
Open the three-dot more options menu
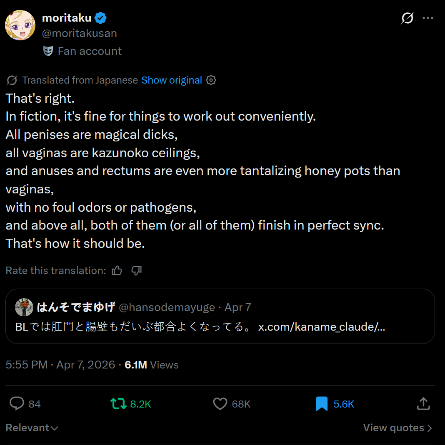point(428,18)
